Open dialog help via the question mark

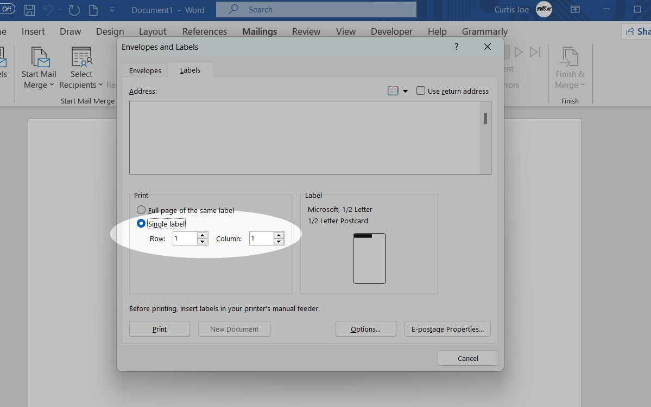coord(456,47)
